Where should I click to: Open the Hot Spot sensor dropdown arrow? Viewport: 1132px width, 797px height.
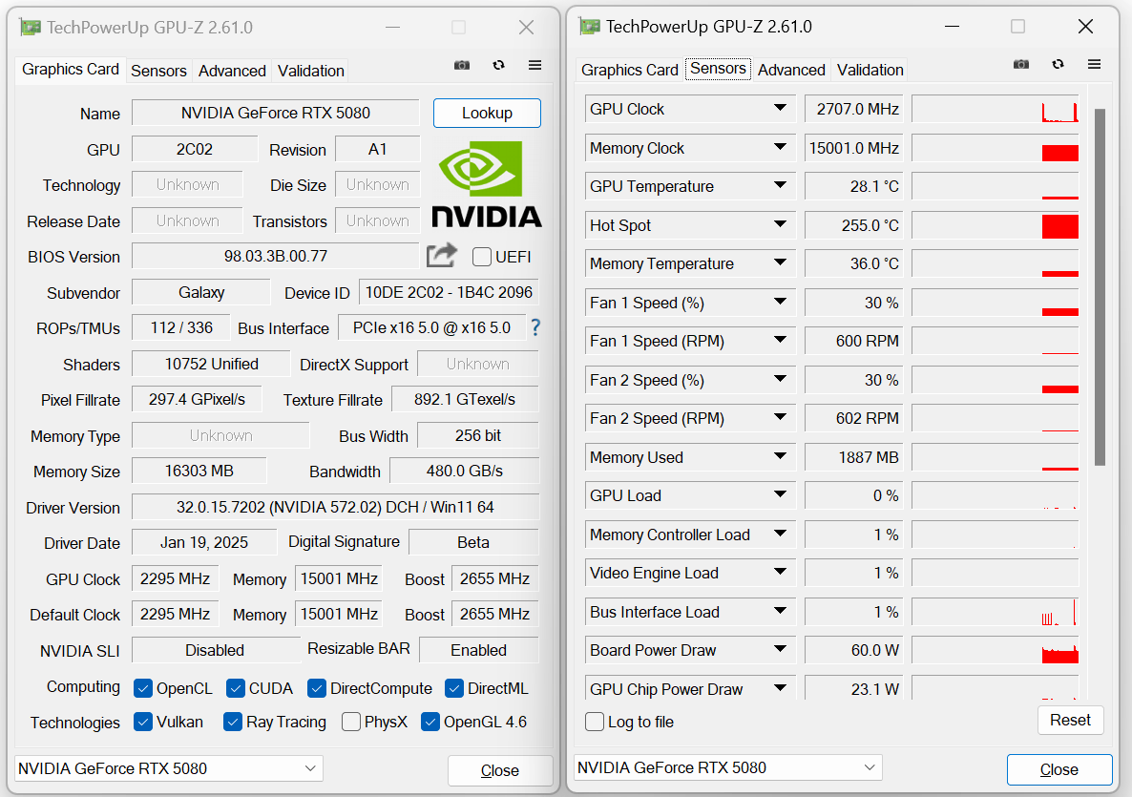780,225
